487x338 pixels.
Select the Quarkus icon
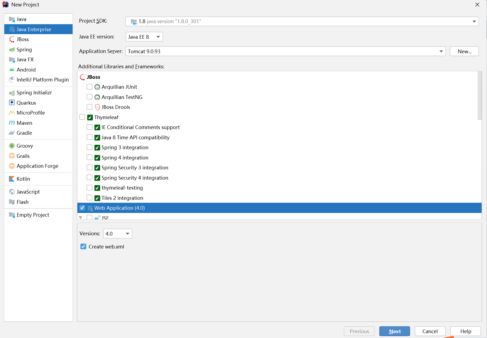(12, 103)
